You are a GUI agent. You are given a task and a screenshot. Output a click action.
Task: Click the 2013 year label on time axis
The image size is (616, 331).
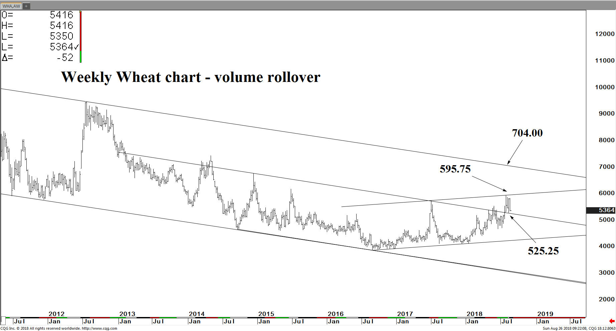[127, 314]
